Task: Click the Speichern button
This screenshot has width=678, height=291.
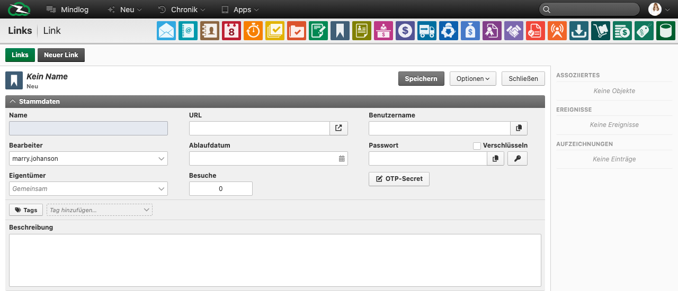Action: point(421,78)
